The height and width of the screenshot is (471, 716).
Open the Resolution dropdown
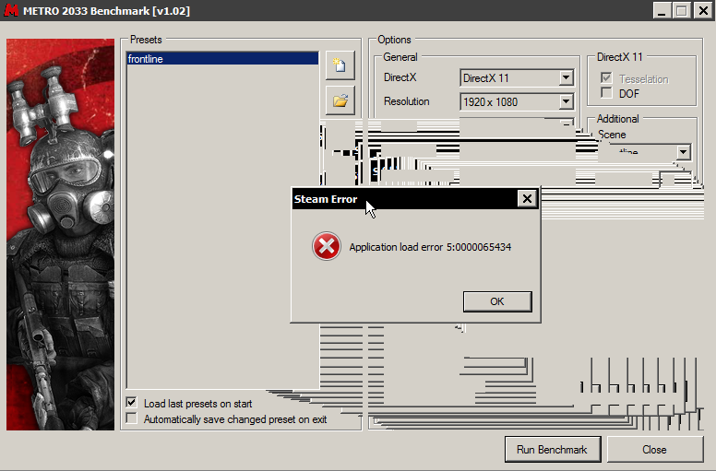click(566, 101)
